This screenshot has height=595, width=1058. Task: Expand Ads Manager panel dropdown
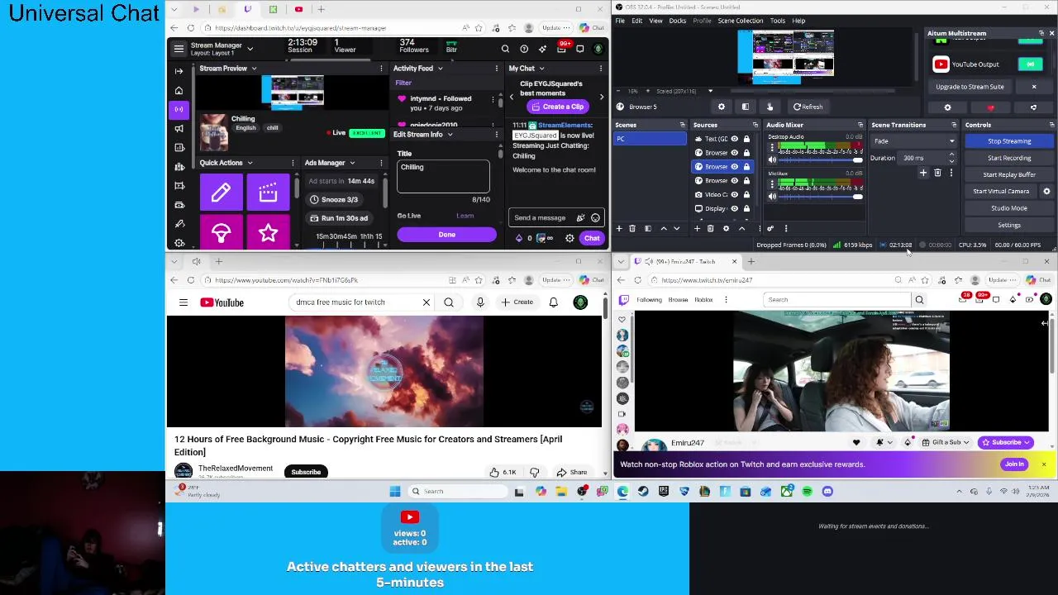tap(352, 164)
